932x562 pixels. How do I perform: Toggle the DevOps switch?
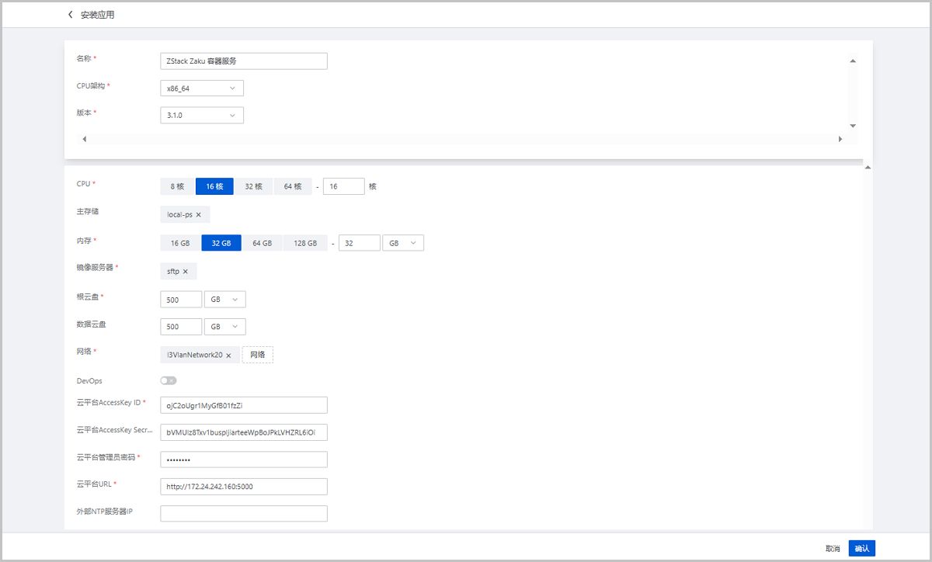tap(169, 380)
